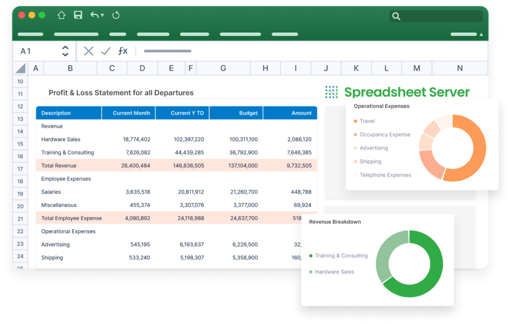Open the Undo history dropdown arrow

pos(102,15)
